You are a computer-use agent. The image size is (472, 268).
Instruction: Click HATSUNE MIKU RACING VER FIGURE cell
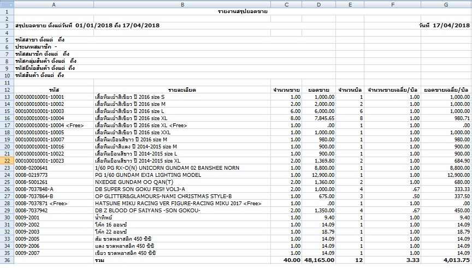182,204
